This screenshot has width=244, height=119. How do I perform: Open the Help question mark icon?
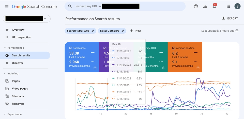[x=196, y=6]
